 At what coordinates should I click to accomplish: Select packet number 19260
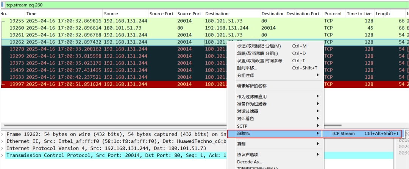(x=204, y=28)
